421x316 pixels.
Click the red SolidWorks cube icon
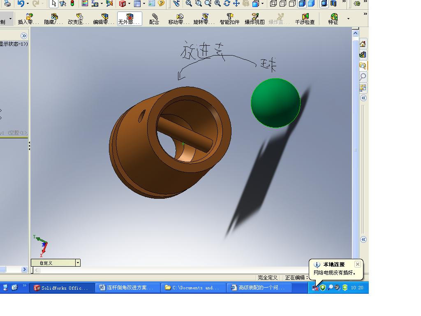[123, 3]
